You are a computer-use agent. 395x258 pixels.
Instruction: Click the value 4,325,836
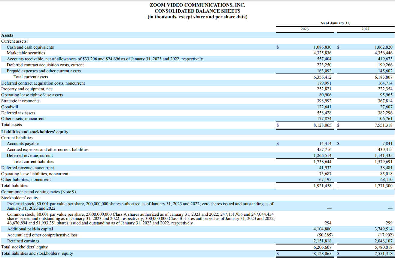click(x=322, y=53)
